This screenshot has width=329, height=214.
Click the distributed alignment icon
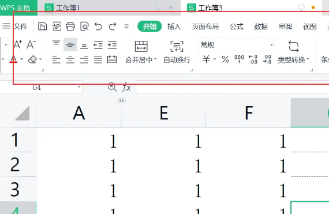(112, 59)
